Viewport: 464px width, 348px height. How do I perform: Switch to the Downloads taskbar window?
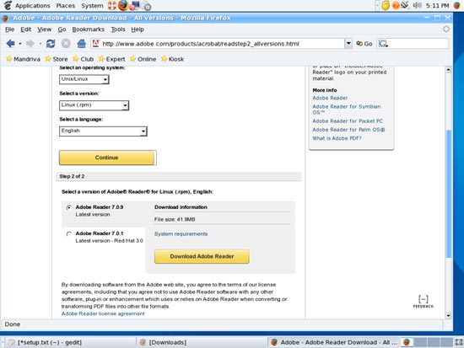202,342
